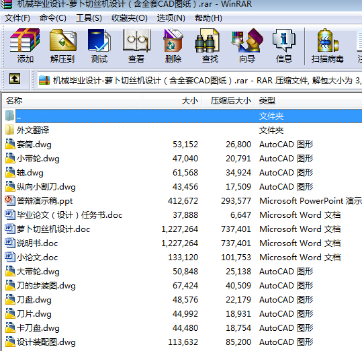This screenshot has width=362, height=351.
Task: Click the 毕业论文（设计）任务书.doc Word icon
Action: click(x=9, y=214)
